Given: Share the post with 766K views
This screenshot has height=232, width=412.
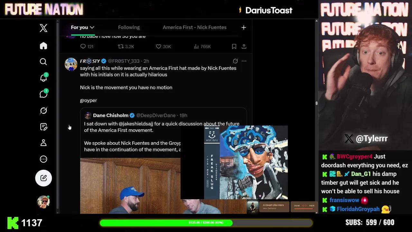Looking at the screenshot, I should coord(244,46).
